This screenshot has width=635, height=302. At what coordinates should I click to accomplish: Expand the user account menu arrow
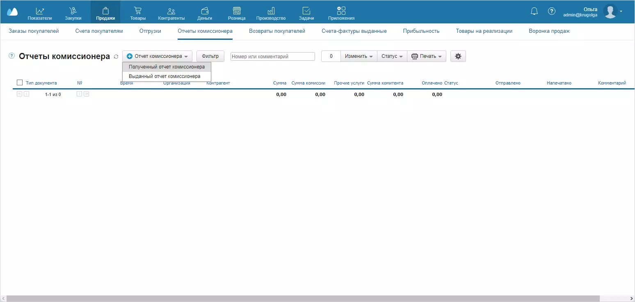[x=621, y=11]
